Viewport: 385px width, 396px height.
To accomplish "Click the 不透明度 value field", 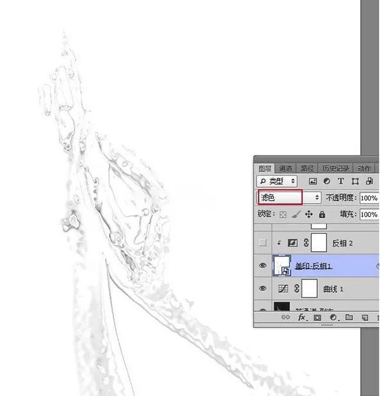I will click(x=368, y=198).
